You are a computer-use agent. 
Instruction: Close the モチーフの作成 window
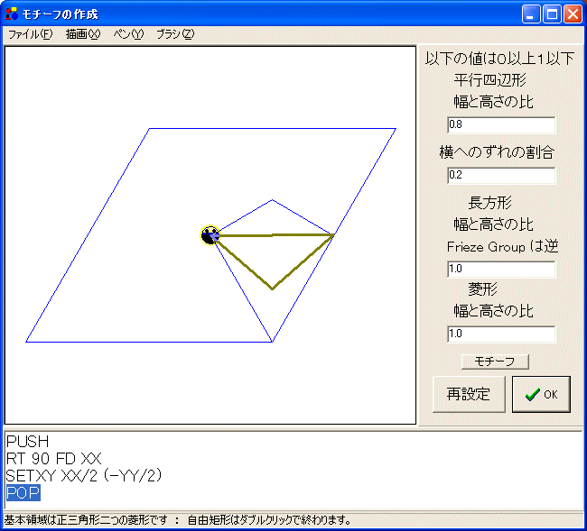[573, 14]
